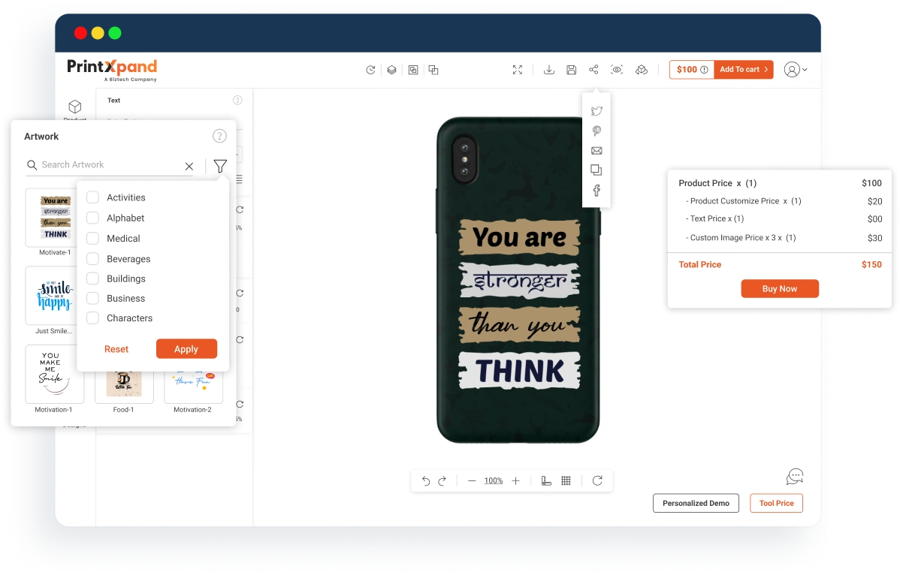Select the THINK text on phone case
The image size is (900, 575).
pos(519,371)
